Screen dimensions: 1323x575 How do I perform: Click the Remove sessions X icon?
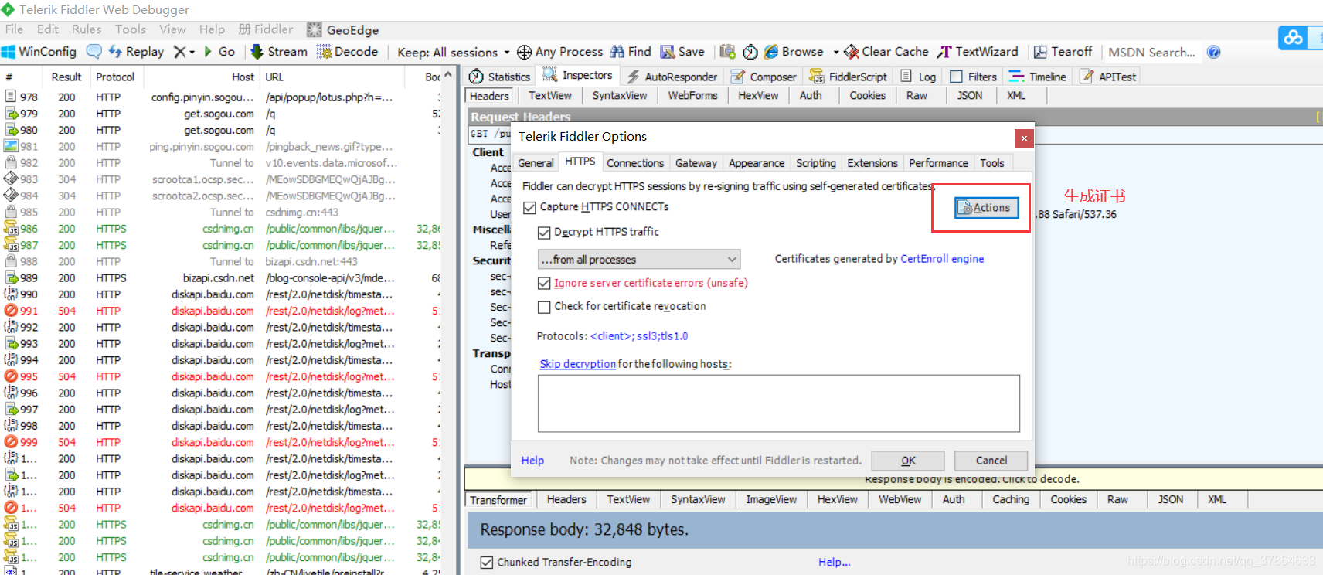[179, 52]
